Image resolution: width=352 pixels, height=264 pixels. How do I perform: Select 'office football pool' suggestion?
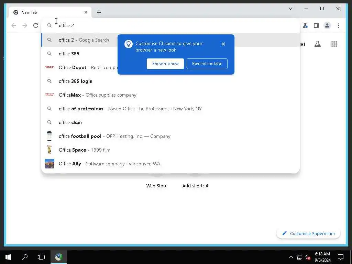170,136
